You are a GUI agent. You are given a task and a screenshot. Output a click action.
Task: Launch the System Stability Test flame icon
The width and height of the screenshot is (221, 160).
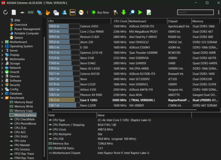(48, 13)
